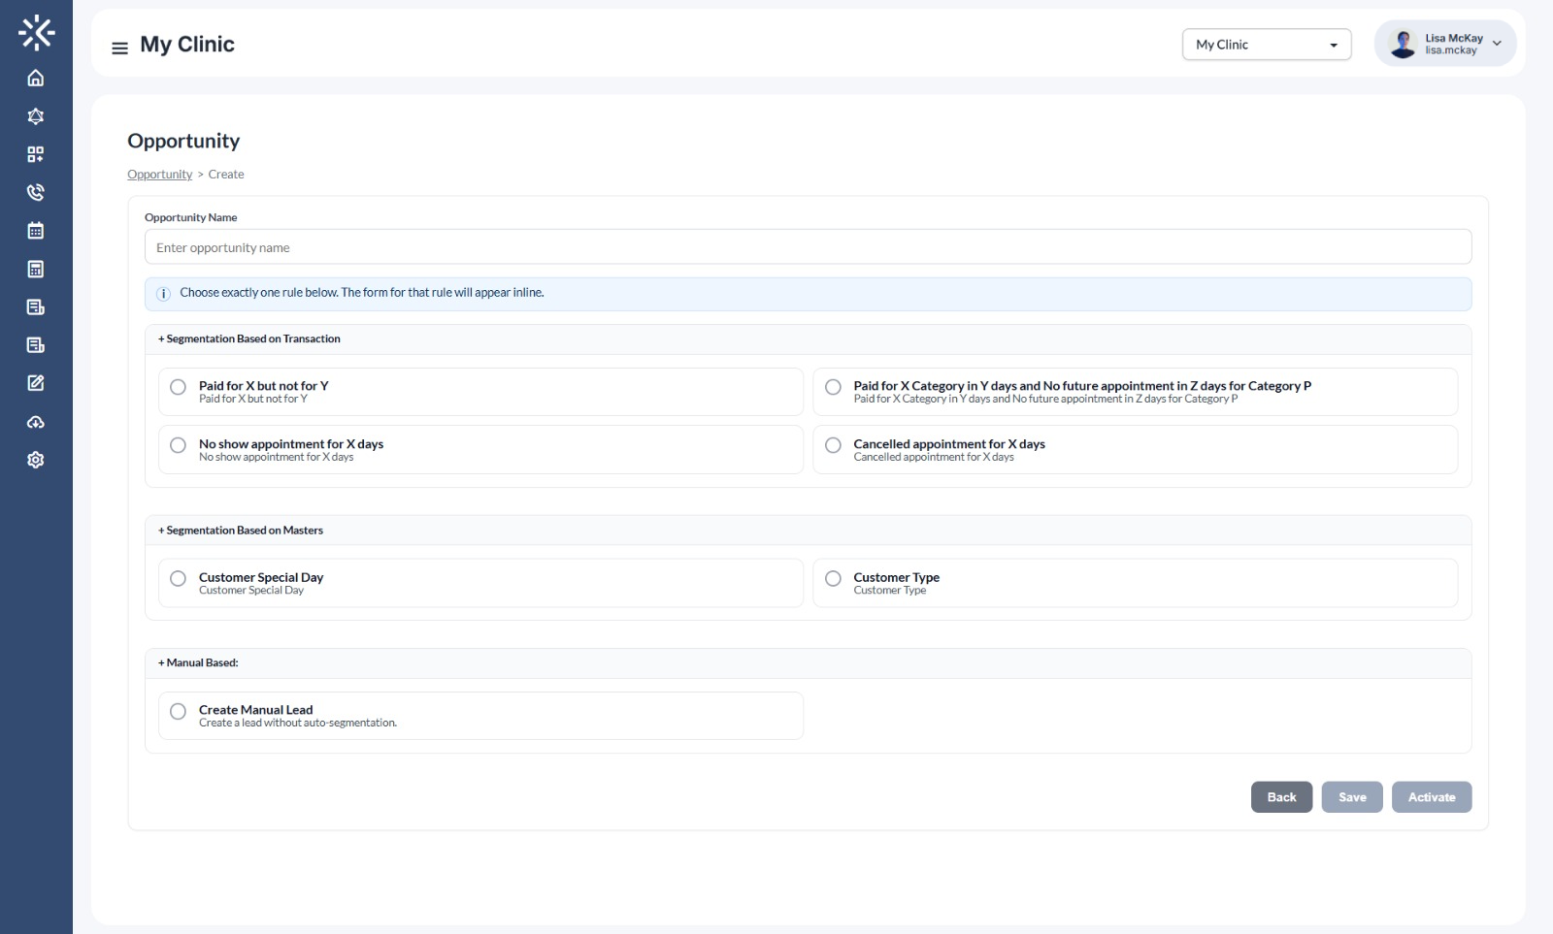
Task: Open Settings from the sidebar gear icon
Action: click(x=36, y=459)
